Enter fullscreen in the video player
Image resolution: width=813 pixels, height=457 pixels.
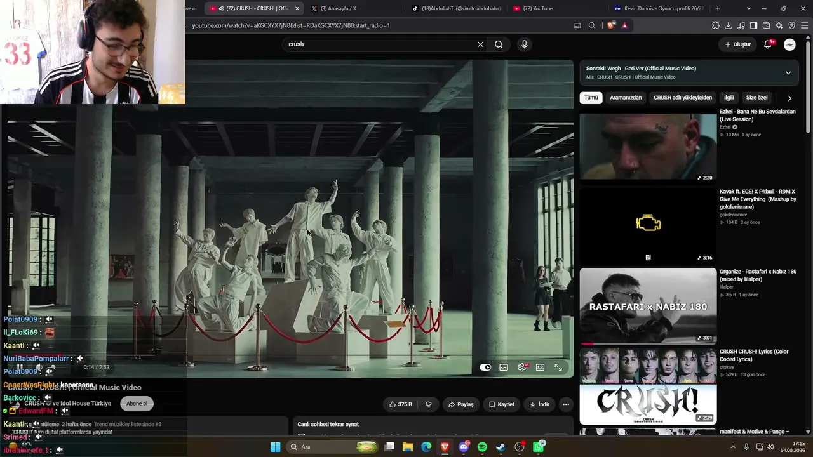point(558,367)
